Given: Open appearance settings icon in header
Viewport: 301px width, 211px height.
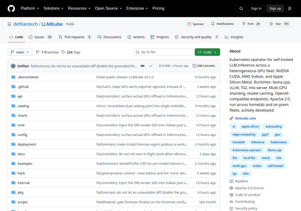Looking at the screenshot, I should [x=290, y=8].
